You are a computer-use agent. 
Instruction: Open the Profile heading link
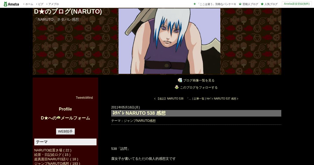click(x=65, y=109)
